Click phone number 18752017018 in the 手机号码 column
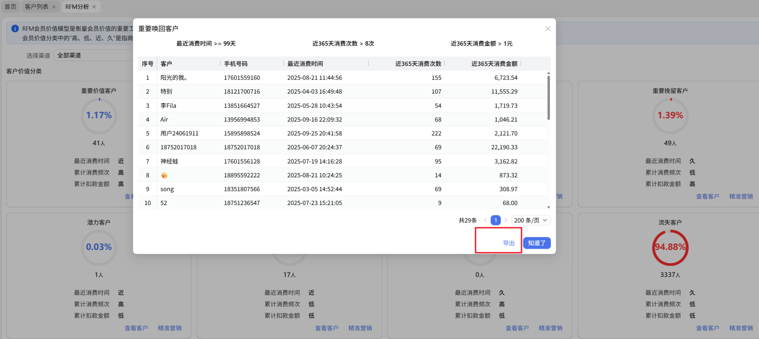The width and height of the screenshot is (759, 339). pos(242,148)
